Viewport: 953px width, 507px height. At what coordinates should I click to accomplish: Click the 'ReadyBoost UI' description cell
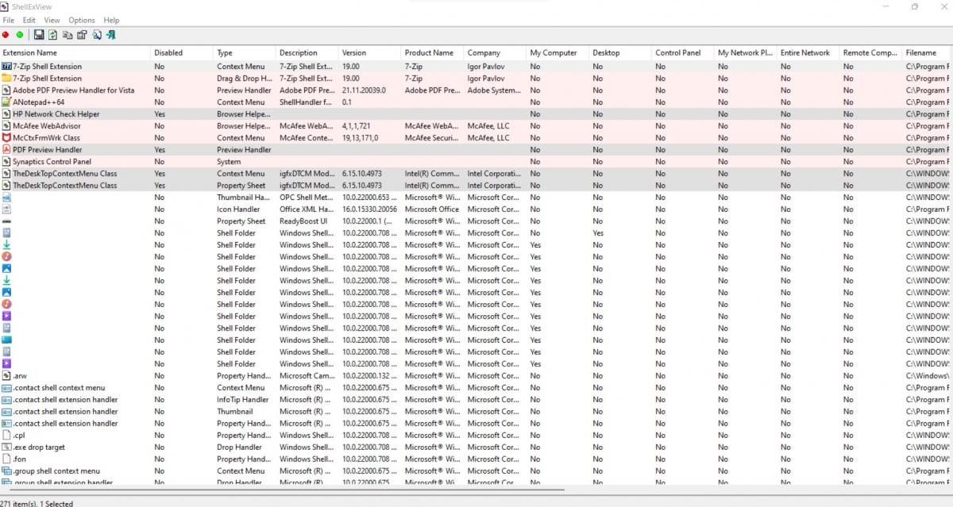(303, 221)
